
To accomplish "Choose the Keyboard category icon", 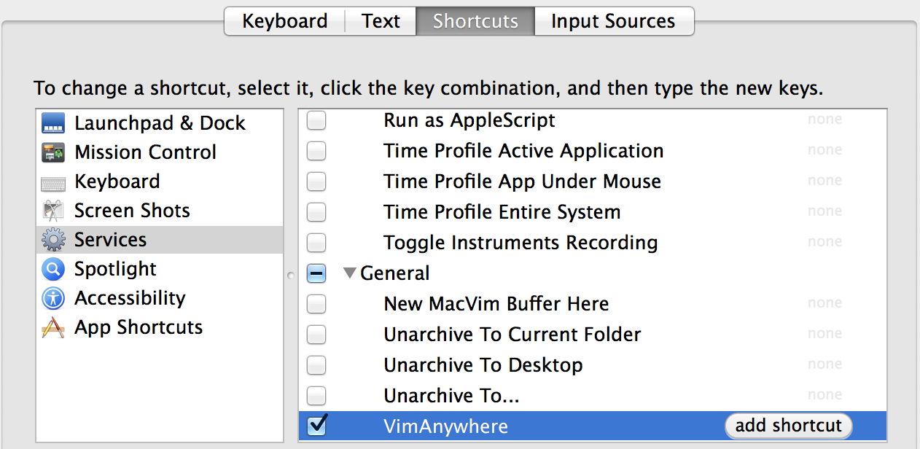I will 53,183.
